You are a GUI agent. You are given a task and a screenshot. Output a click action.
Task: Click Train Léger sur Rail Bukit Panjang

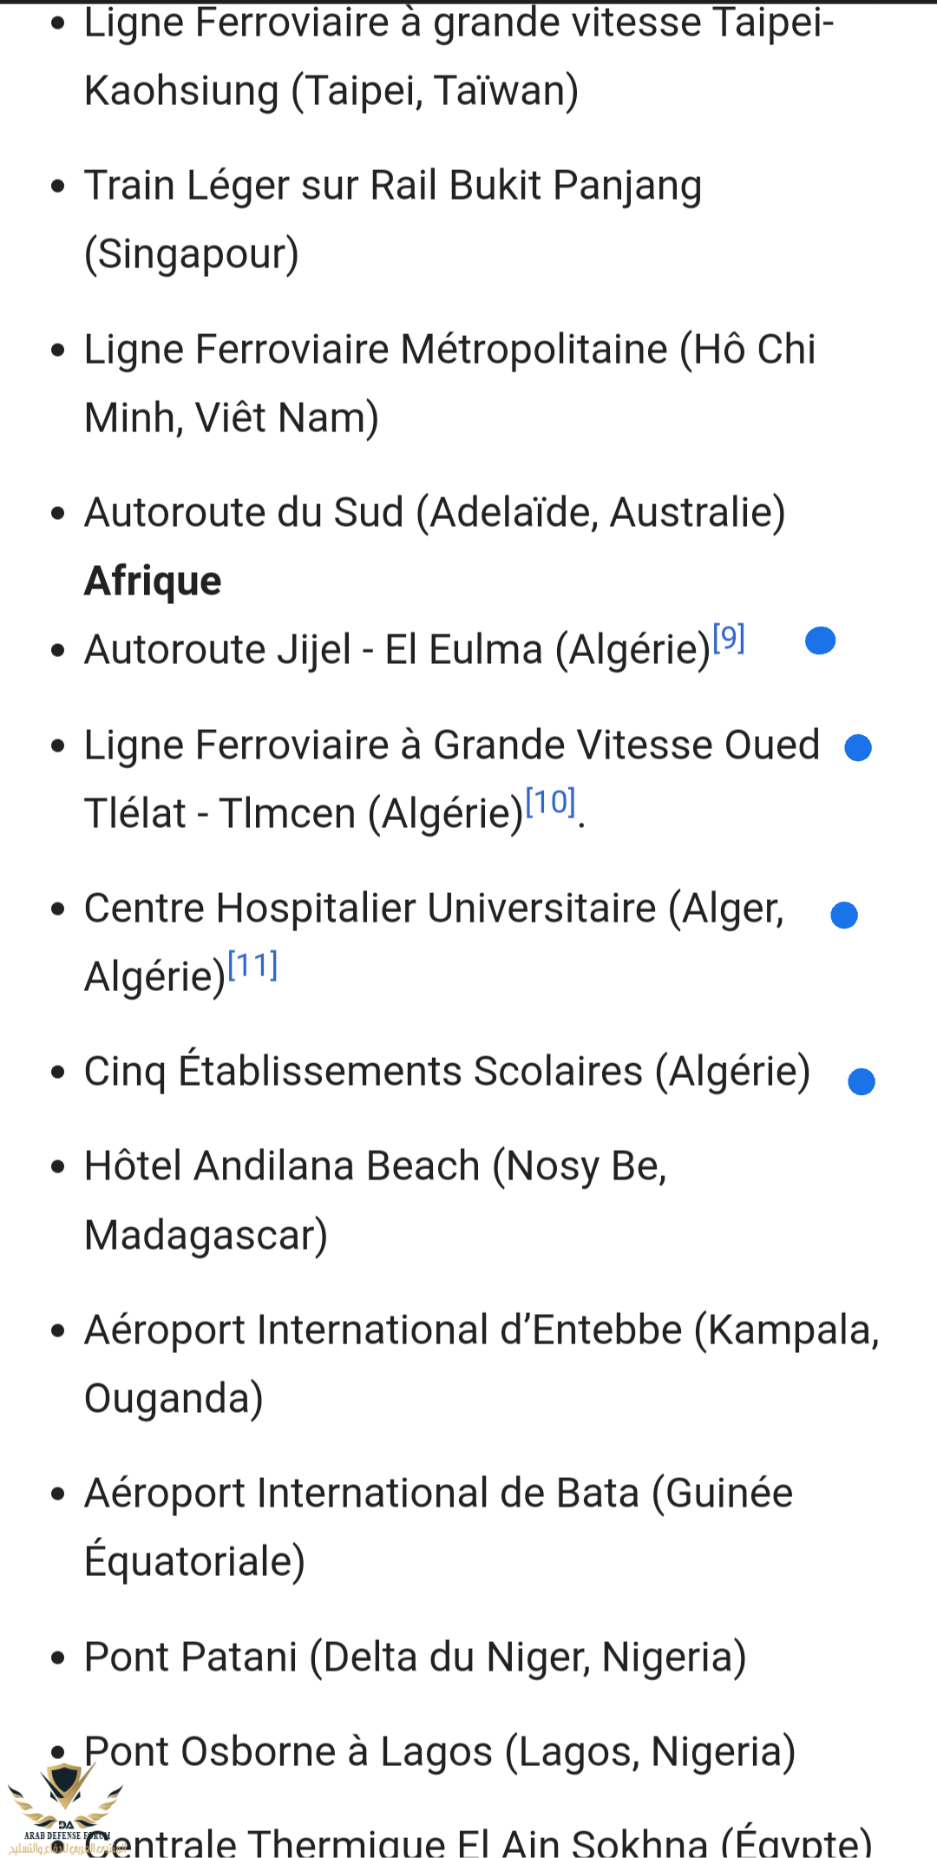coord(393,220)
